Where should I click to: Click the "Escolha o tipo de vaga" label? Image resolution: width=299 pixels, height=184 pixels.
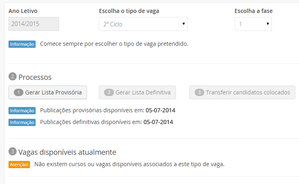point(131,11)
